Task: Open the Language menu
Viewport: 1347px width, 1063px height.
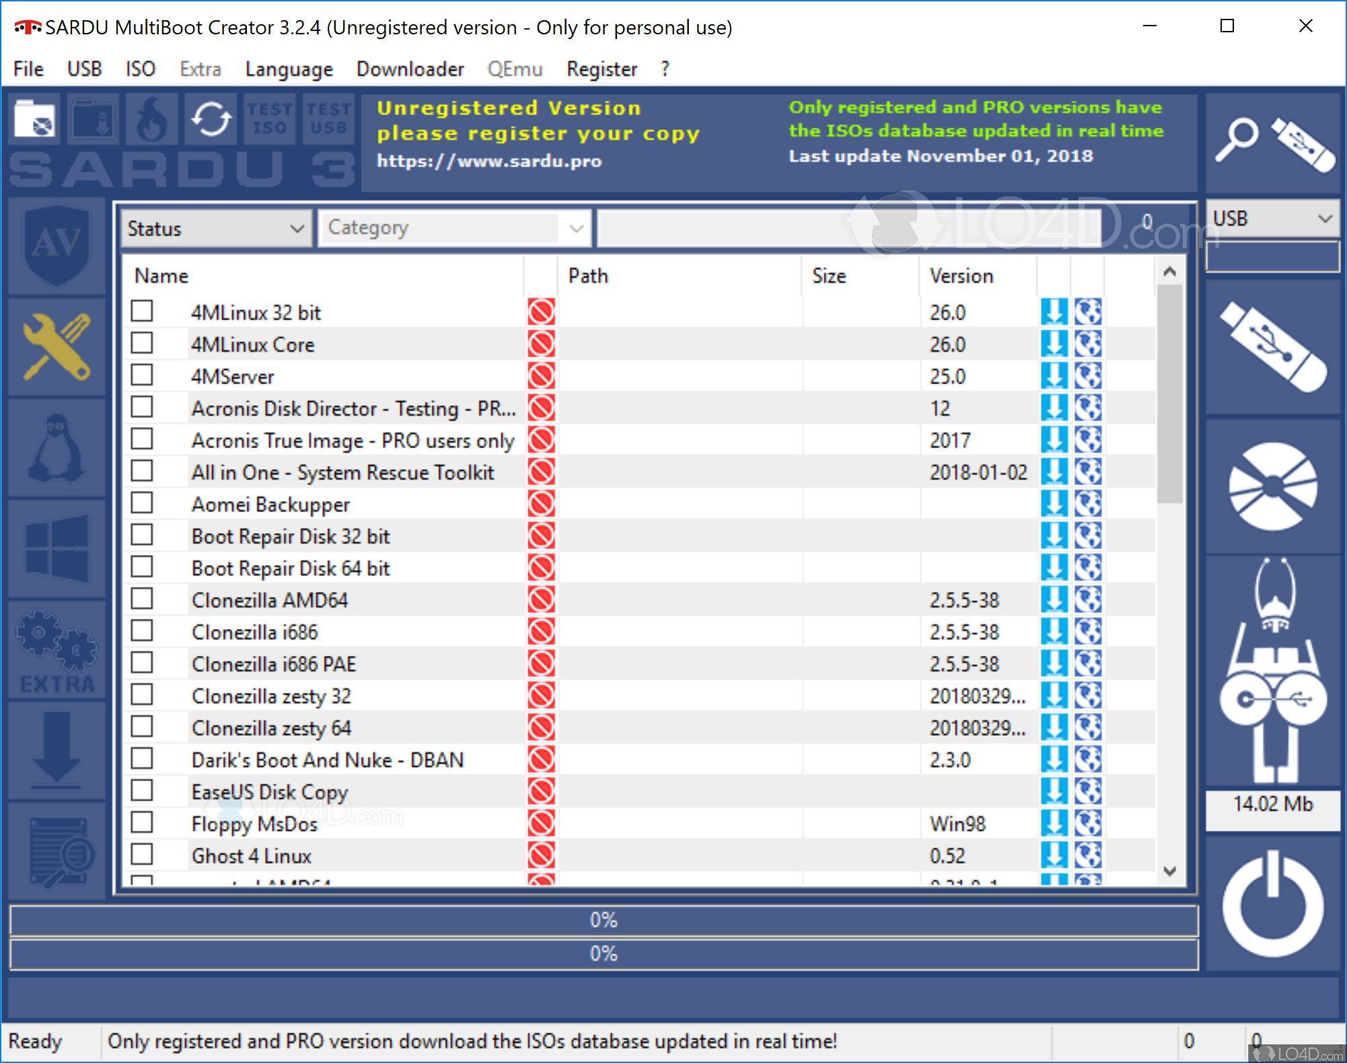Action: (289, 69)
